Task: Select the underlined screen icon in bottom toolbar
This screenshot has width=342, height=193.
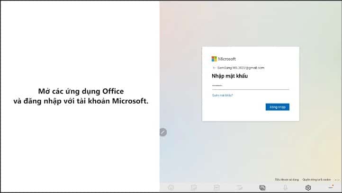Action: (262, 187)
